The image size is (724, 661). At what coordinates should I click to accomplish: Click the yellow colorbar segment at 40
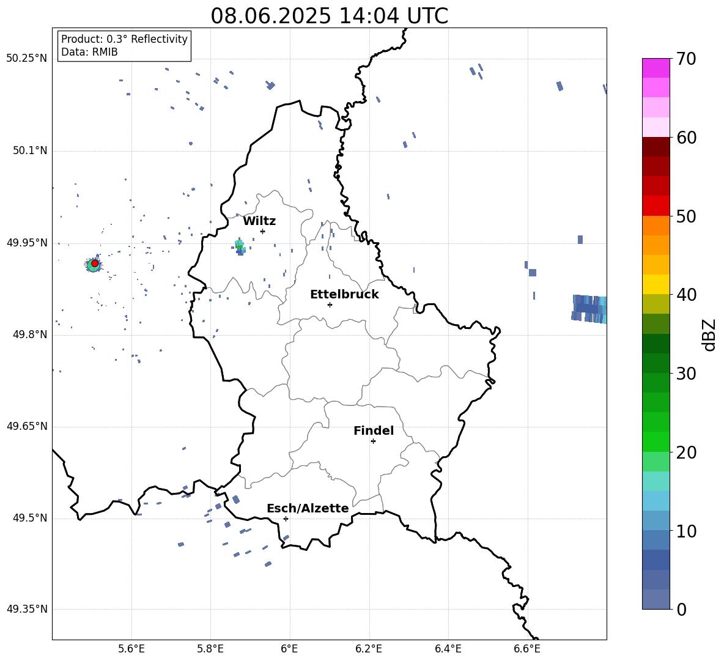(x=656, y=284)
